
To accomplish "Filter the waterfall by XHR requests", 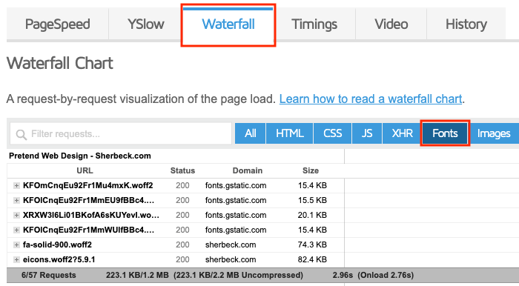I will [402, 133].
